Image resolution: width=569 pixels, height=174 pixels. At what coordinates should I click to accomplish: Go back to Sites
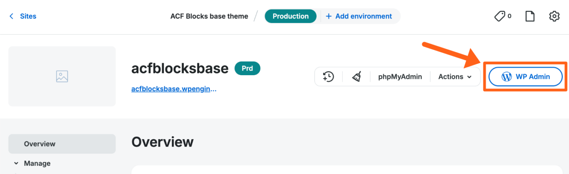pyautogui.click(x=23, y=16)
